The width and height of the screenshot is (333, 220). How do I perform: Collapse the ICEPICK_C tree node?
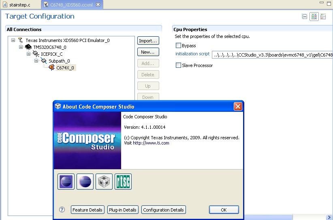(28, 54)
